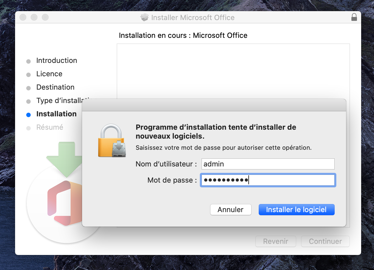Screen dimensions: 374x270
Task: Click the padlock icon in the title bar
Action: pos(354,17)
